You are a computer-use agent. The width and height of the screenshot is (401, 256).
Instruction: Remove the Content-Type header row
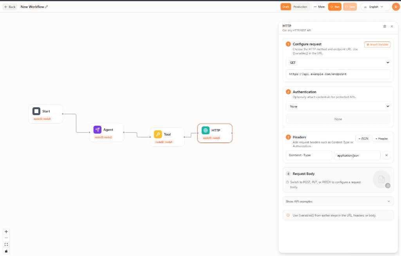click(387, 155)
